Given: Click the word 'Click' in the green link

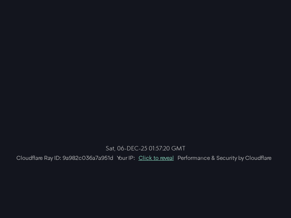Looking at the screenshot, I should click(x=145, y=158).
